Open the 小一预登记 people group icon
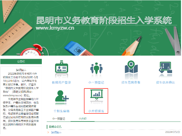The image size is (182, 136). coord(96,68)
